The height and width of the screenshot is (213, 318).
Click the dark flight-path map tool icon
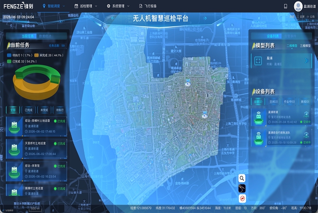click(x=242, y=188)
